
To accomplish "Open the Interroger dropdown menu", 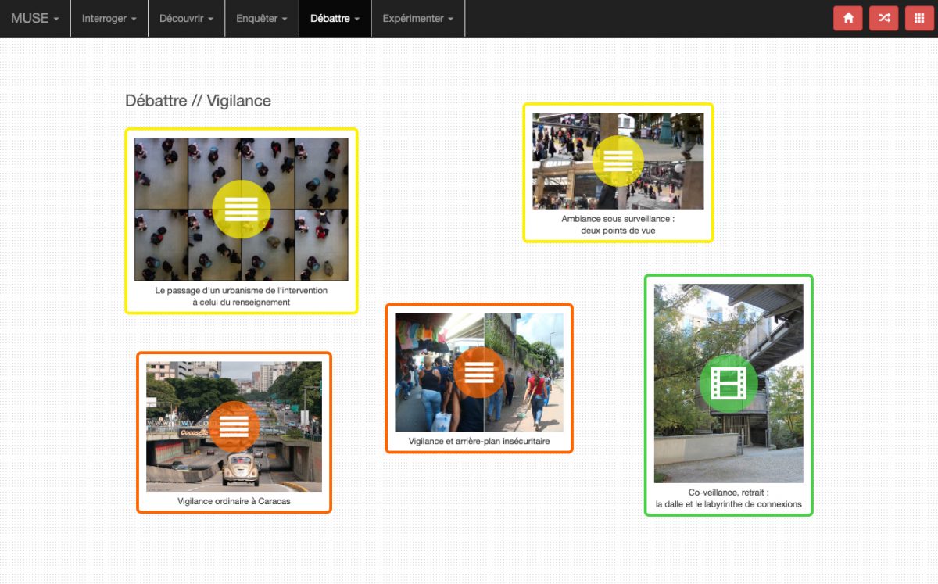I will click(x=109, y=18).
